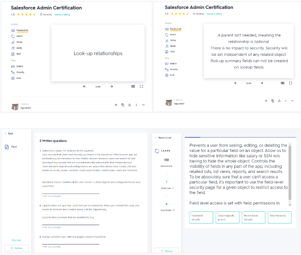Flip the flashcard showing the roll-up summary answer
The height and width of the screenshot is (255, 301).
[x=248, y=51]
